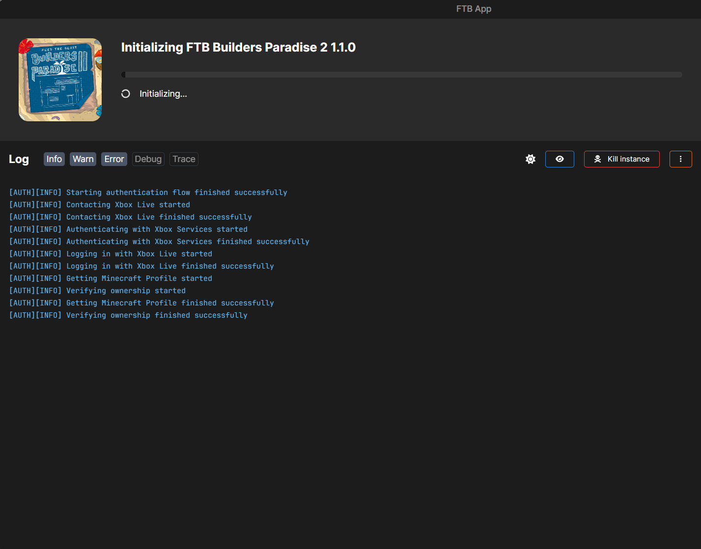Image resolution: width=701 pixels, height=549 pixels.
Task: Select the 'Verifying ownership finished successfully' log entry
Action: click(128, 315)
